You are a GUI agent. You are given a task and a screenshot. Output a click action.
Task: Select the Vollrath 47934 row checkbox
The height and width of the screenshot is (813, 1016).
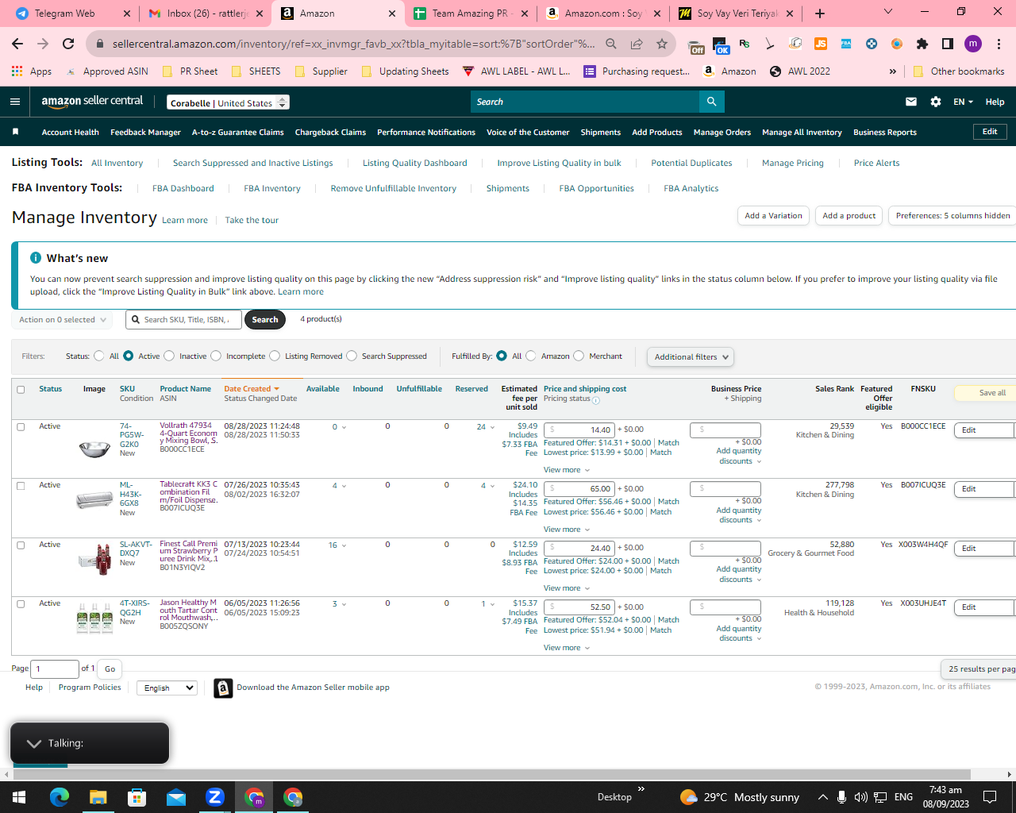click(21, 426)
